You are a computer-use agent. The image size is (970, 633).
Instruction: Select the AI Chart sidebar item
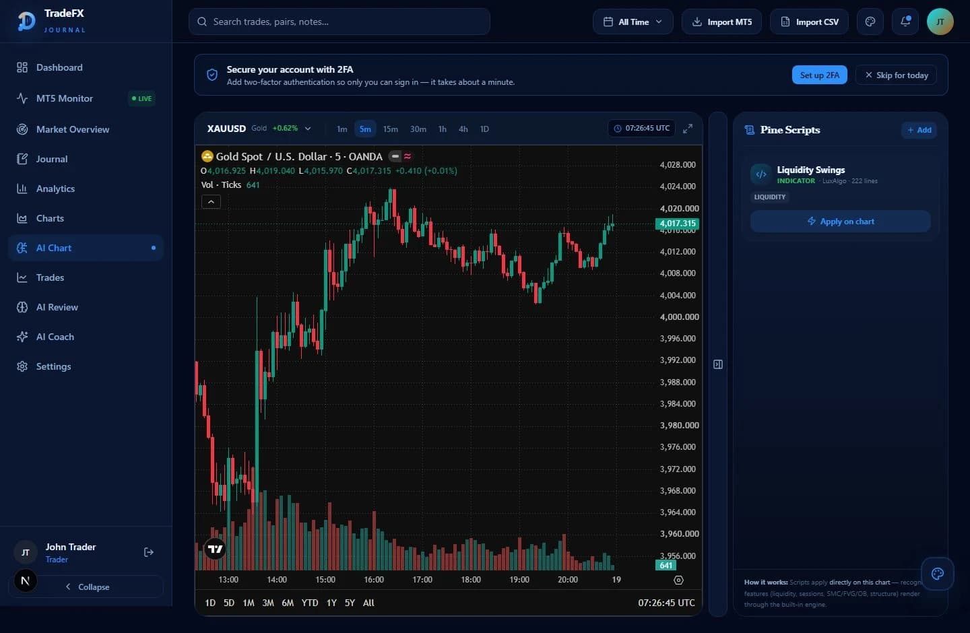click(x=86, y=248)
